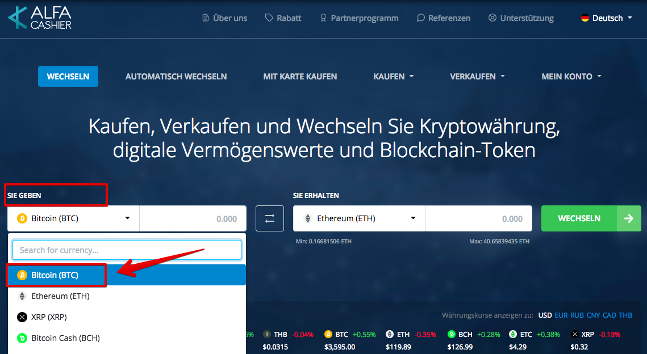Click the BTC +0.55% change value

tap(364, 334)
